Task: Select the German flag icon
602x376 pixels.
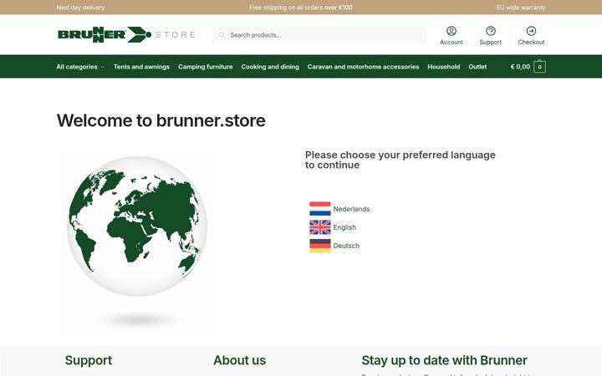Action: pyautogui.click(x=319, y=246)
